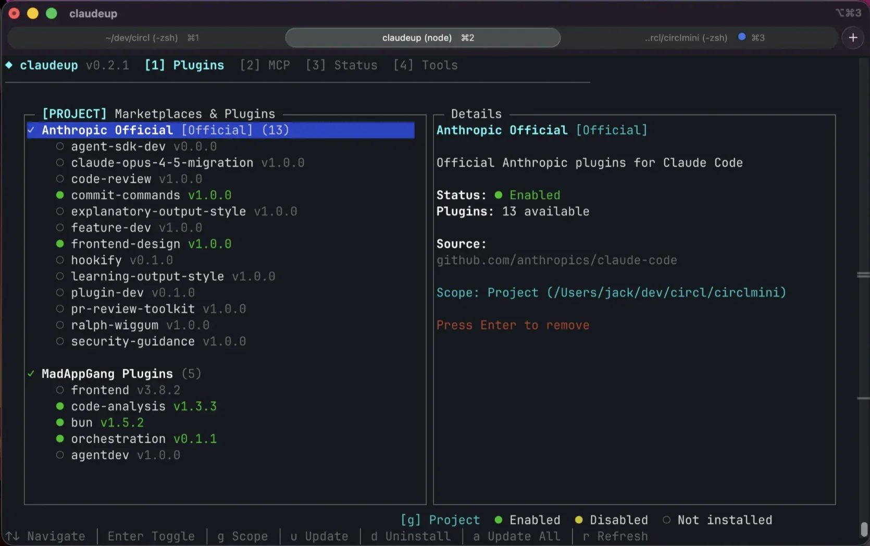
Task: Click the code-analysis version v1.3.3
Action: pos(195,406)
